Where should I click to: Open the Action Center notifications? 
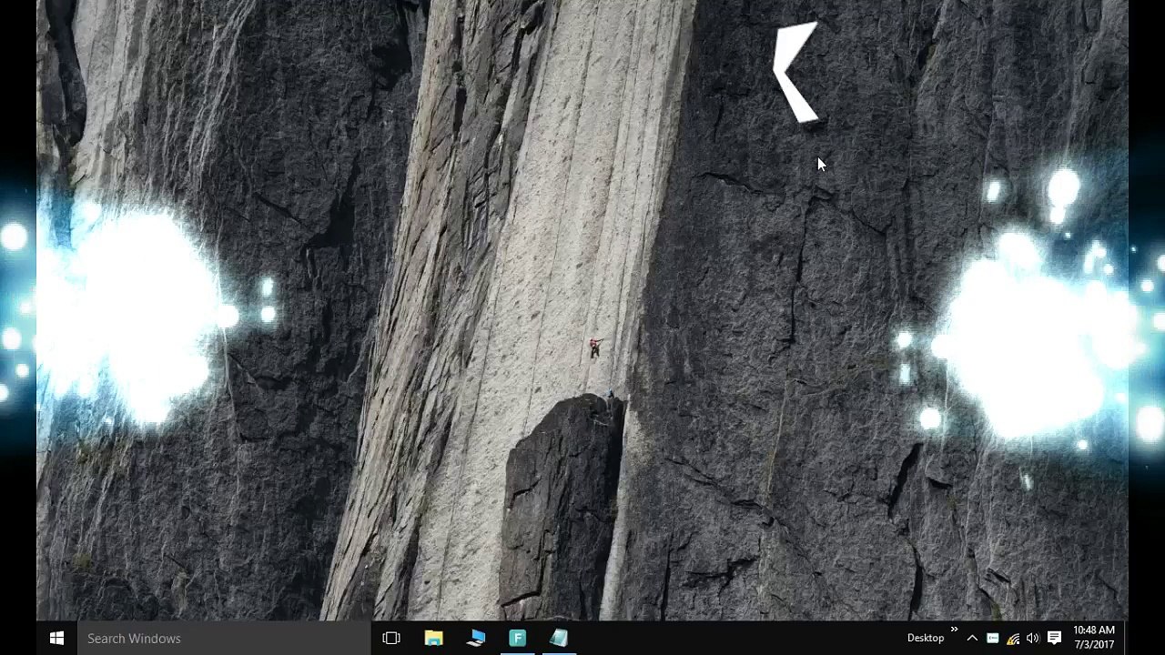coord(1054,638)
